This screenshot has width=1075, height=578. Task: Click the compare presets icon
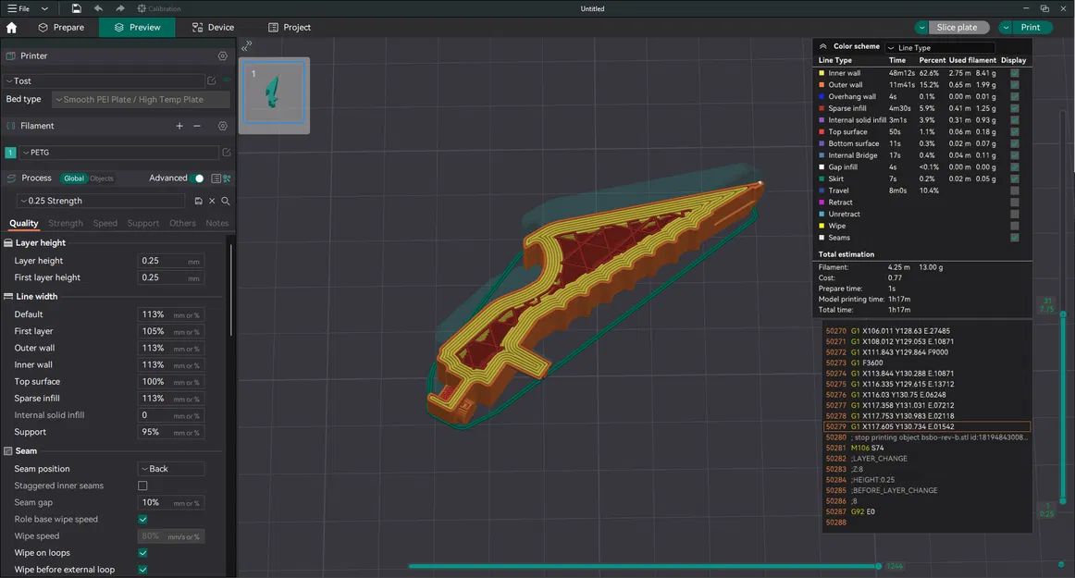pyautogui.click(x=227, y=178)
